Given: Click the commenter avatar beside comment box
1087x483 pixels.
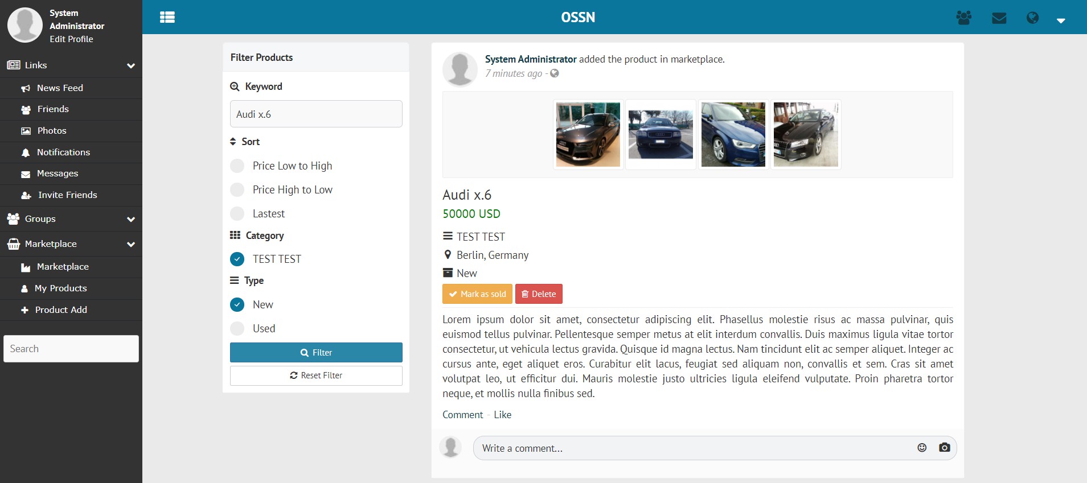Looking at the screenshot, I should [x=450, y=447].
